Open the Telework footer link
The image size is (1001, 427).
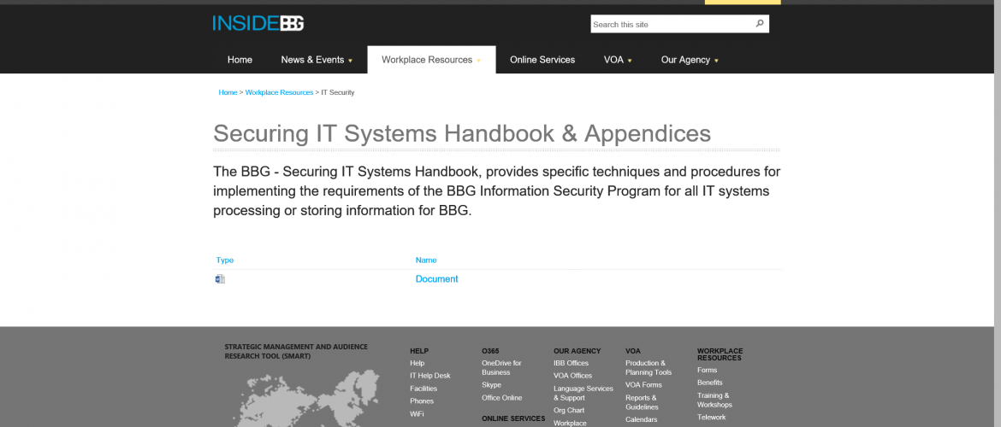click(711, 418)
